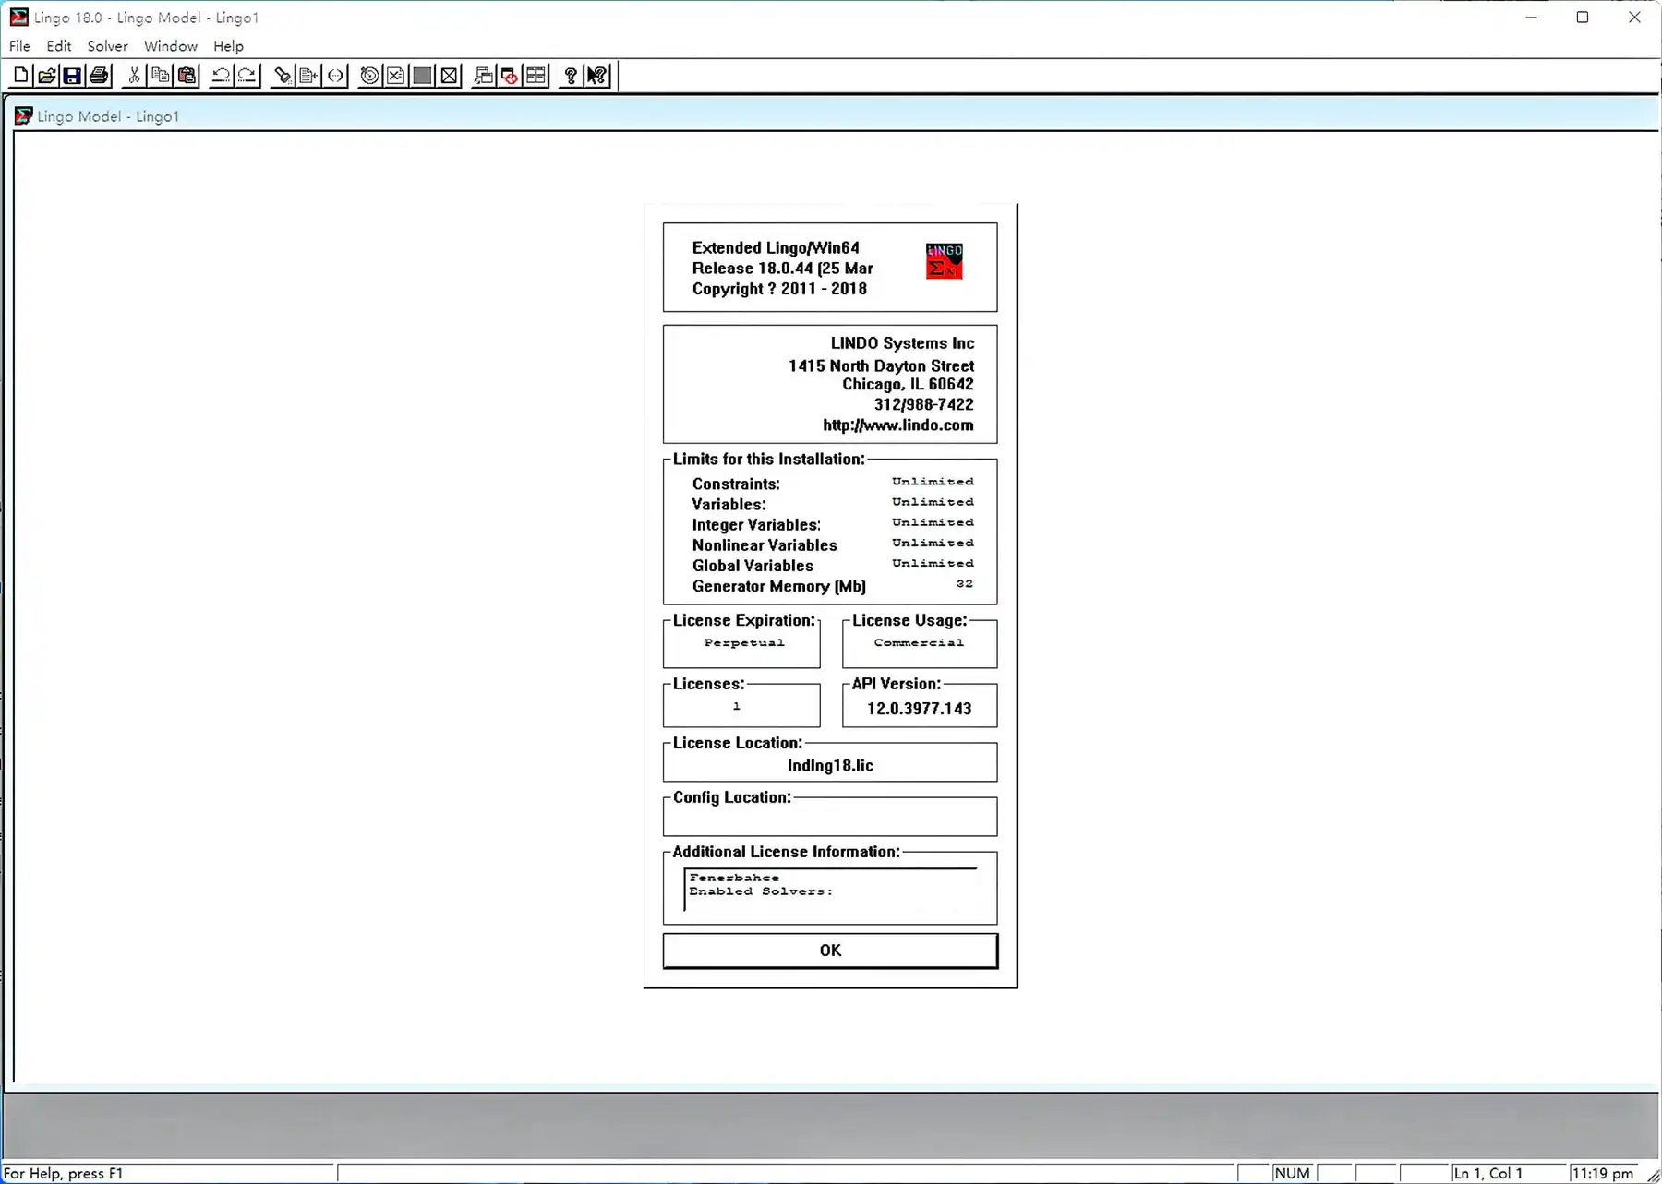The height and width of the screenshot is (1184, 1662).
Task: Click the Tile windows grid icon
Action: (x=536, y=76)
